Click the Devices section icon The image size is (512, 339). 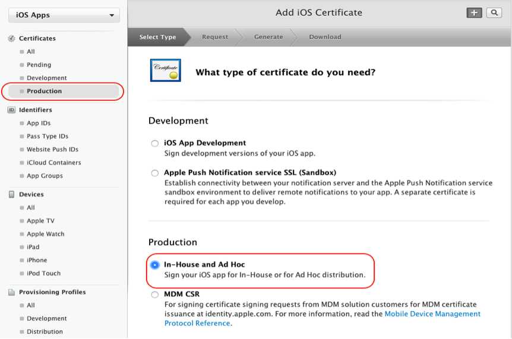pyautogui.click(x=11, y=195)
